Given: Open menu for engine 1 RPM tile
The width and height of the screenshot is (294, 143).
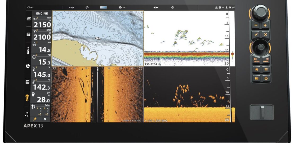Looking at the screenshot, I should pos(50,21).
